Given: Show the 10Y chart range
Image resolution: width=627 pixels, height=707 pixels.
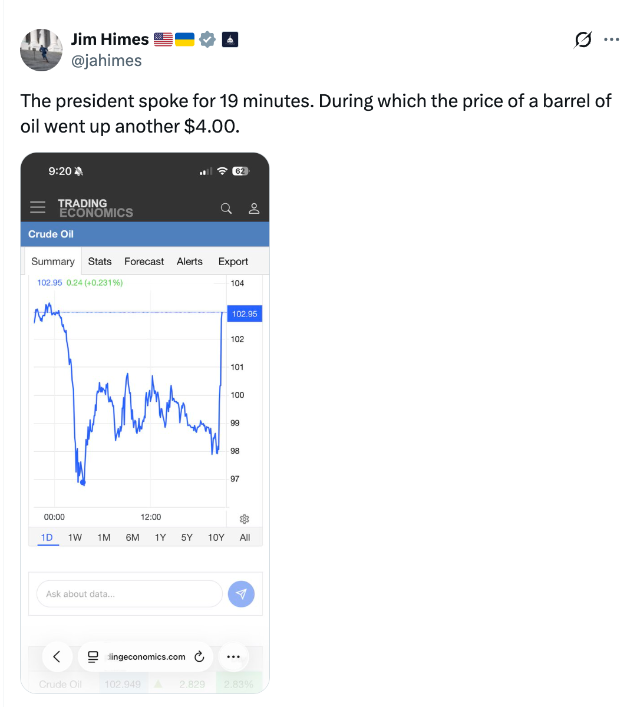Looking at the screenshot, I should [x=216, y=537].
